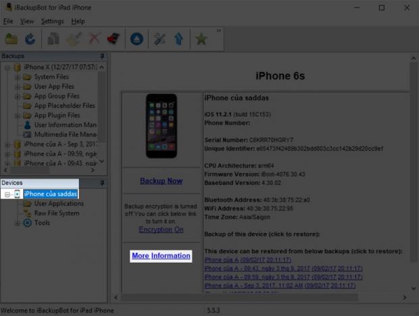This screenshot has width=419, height=316.
Task: Click the main pane horizontal scroll-left arrow
Action: pyautogui.click(x=116, y=297)
